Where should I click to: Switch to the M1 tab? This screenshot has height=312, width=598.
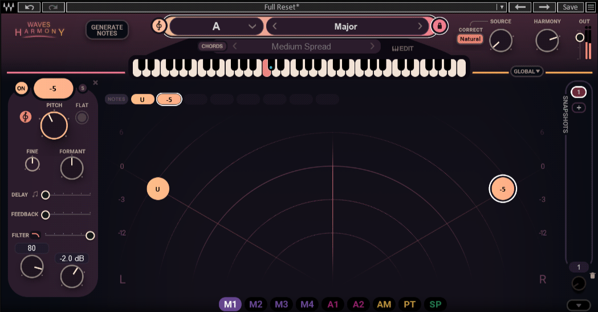click(230, 305)
